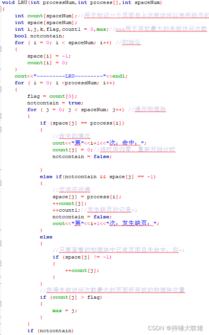Screen dimensions: 209x335
Task: Collapse the fold for the initialization for-loop
Action: [x=1, y=49]
